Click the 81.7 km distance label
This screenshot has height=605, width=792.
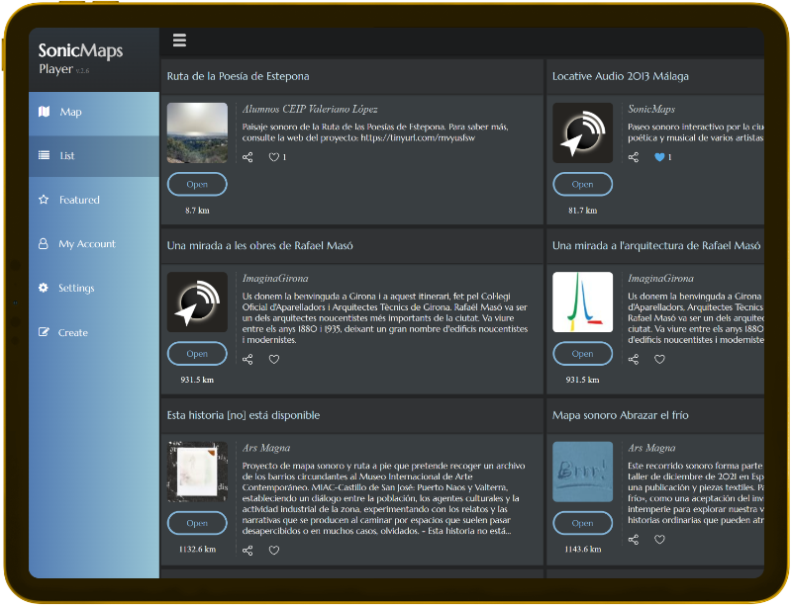pyautogui.click(x=582, y=211)
